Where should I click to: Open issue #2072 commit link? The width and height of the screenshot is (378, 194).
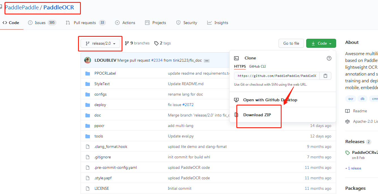tap(188, 105)
